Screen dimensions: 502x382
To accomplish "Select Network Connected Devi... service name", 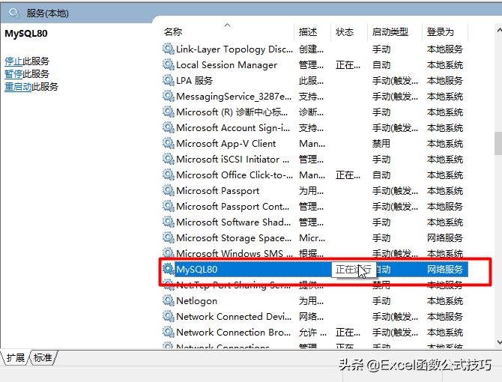I will [x=234, y=316].
